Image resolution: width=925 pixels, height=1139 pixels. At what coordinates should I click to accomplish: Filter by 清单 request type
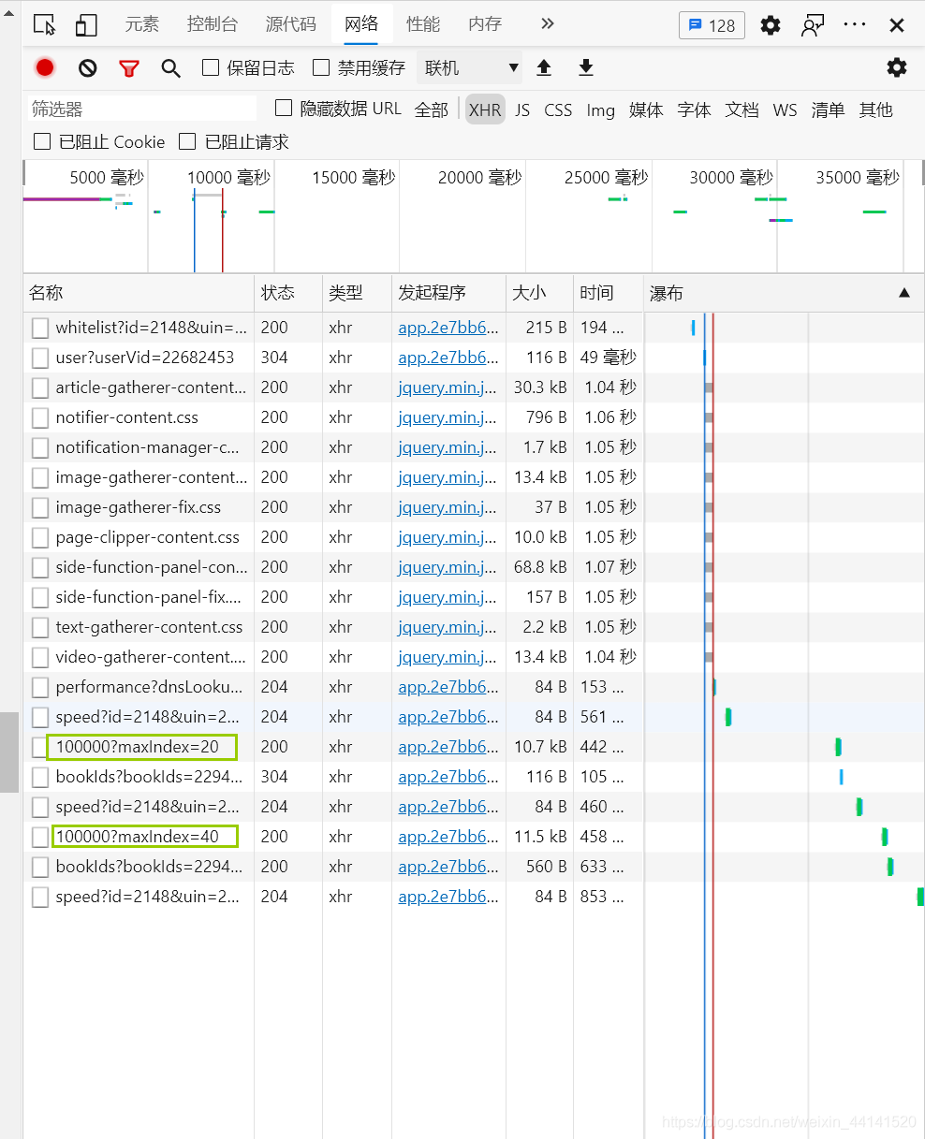pyautogui.click(x=828, y=110)
